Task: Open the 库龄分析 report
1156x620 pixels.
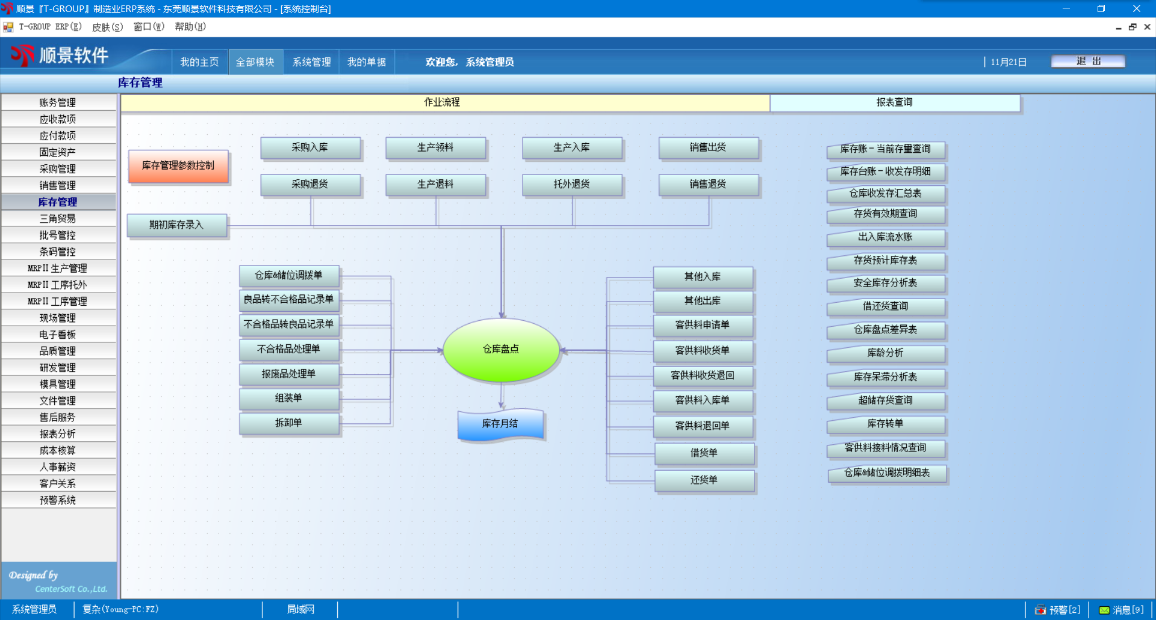Action: pos(885,353)
